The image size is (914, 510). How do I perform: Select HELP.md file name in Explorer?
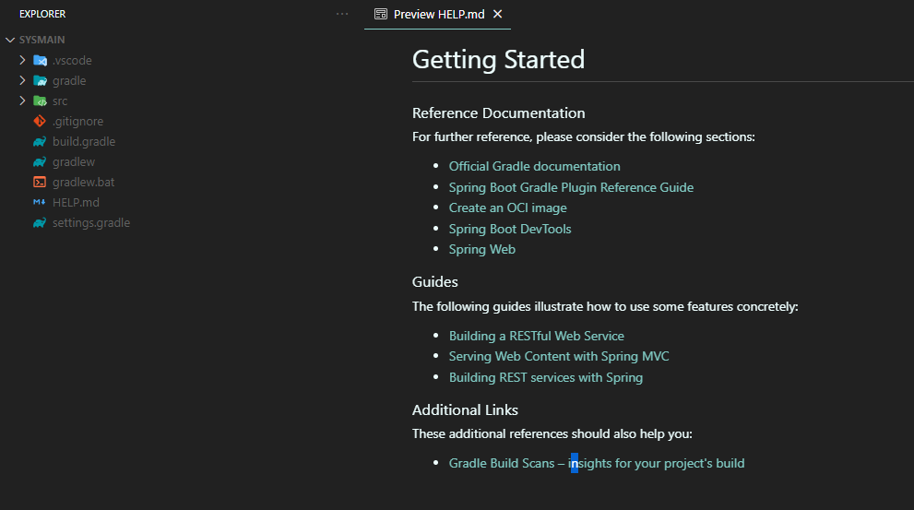(x=76, y=202)
